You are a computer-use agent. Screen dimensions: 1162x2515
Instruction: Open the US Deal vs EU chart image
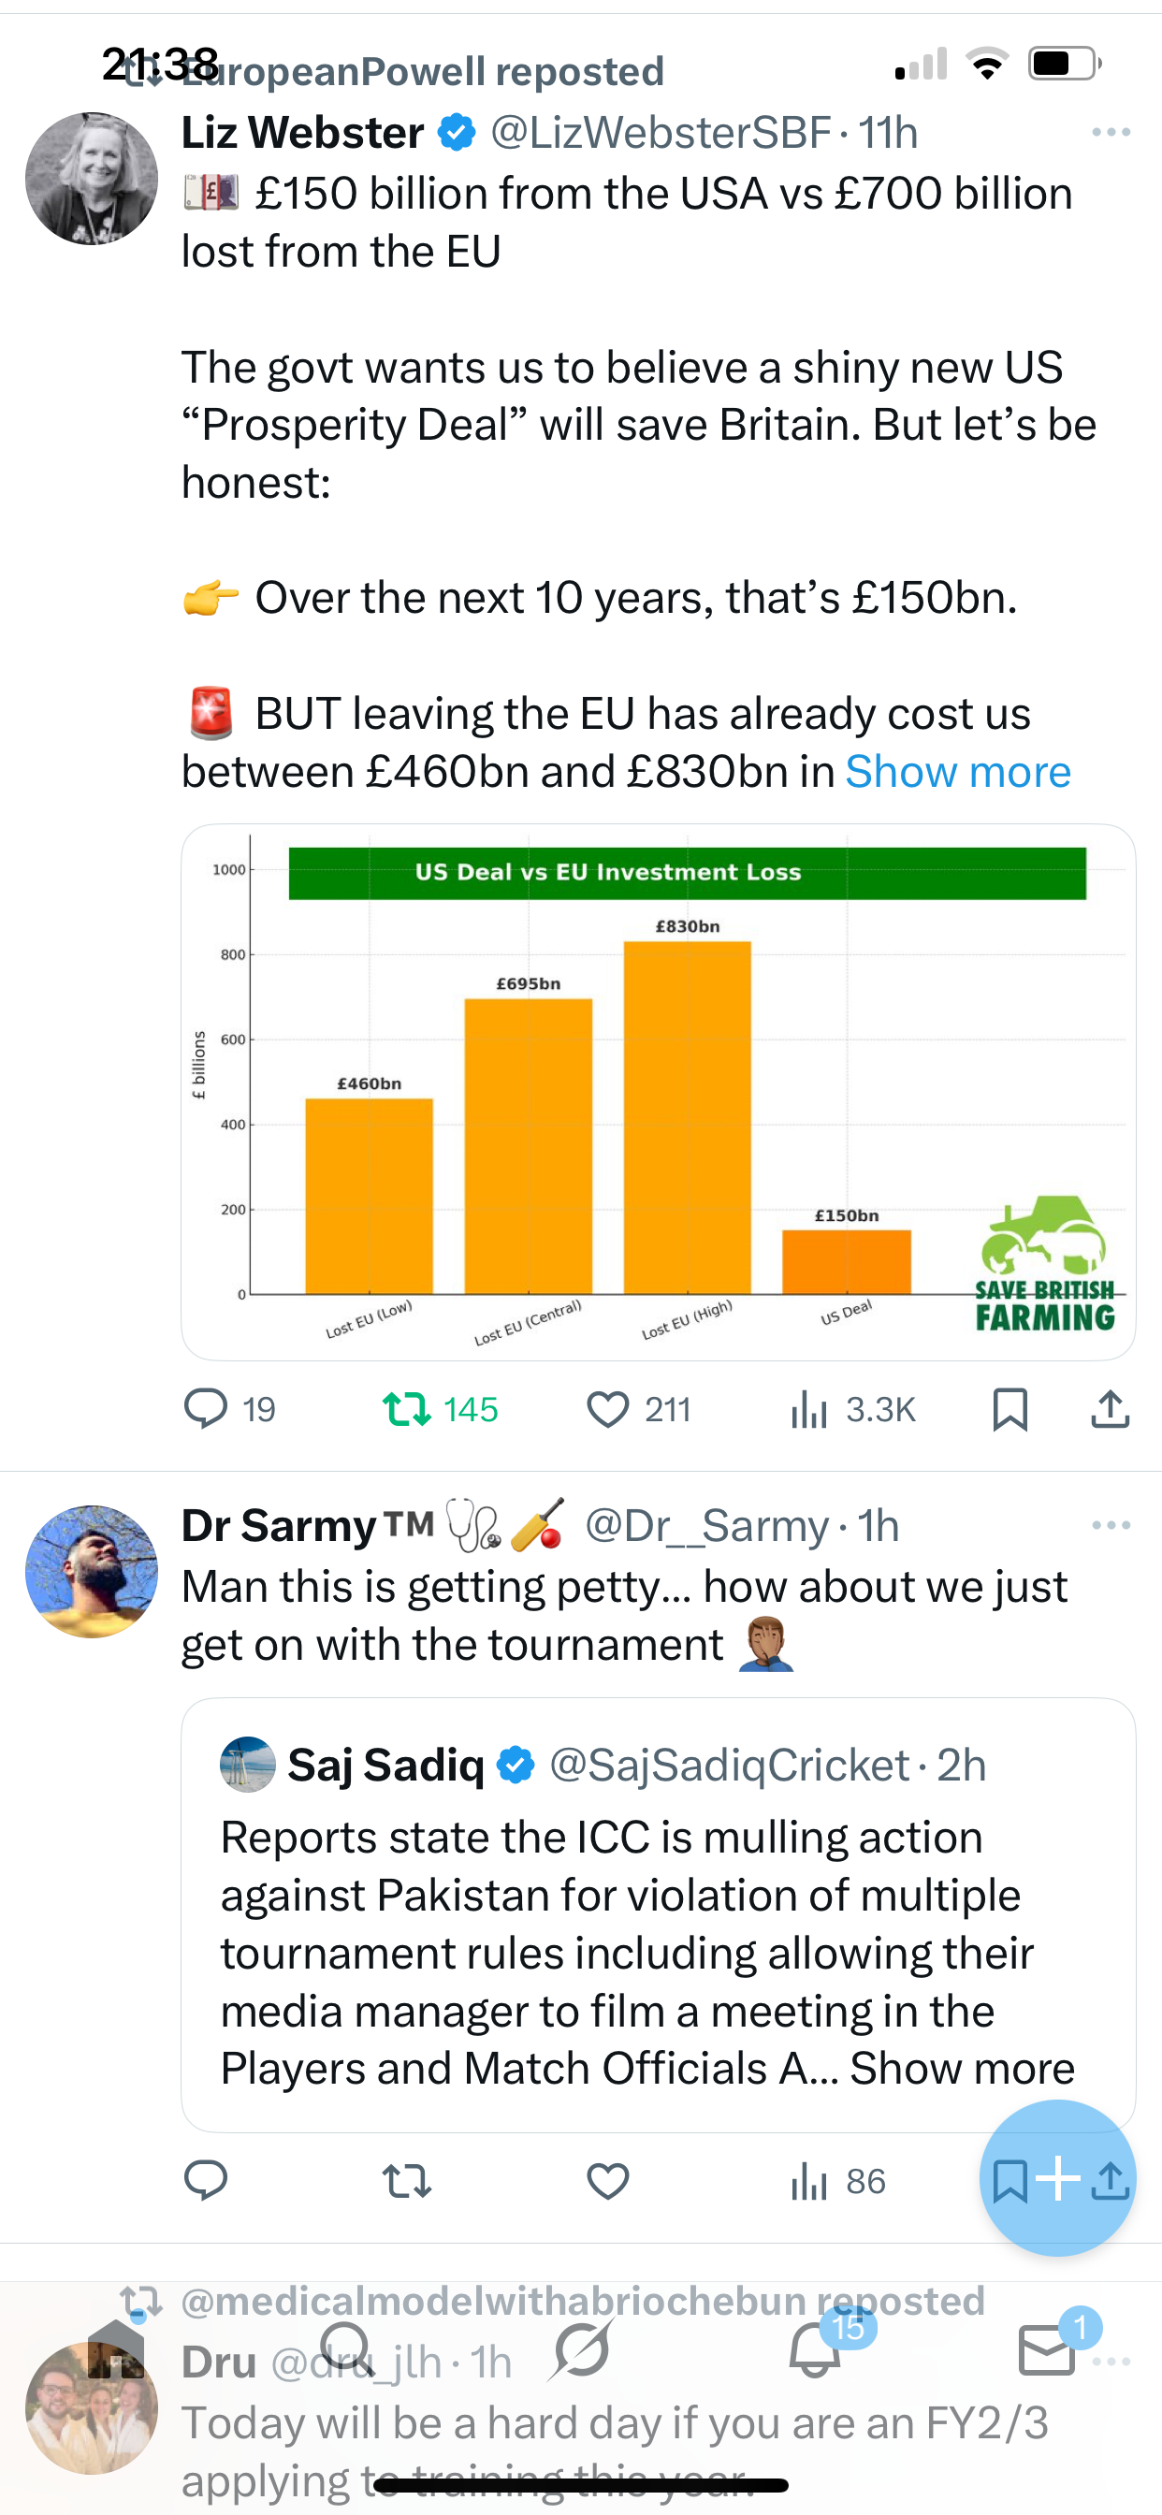point(657,1091)
